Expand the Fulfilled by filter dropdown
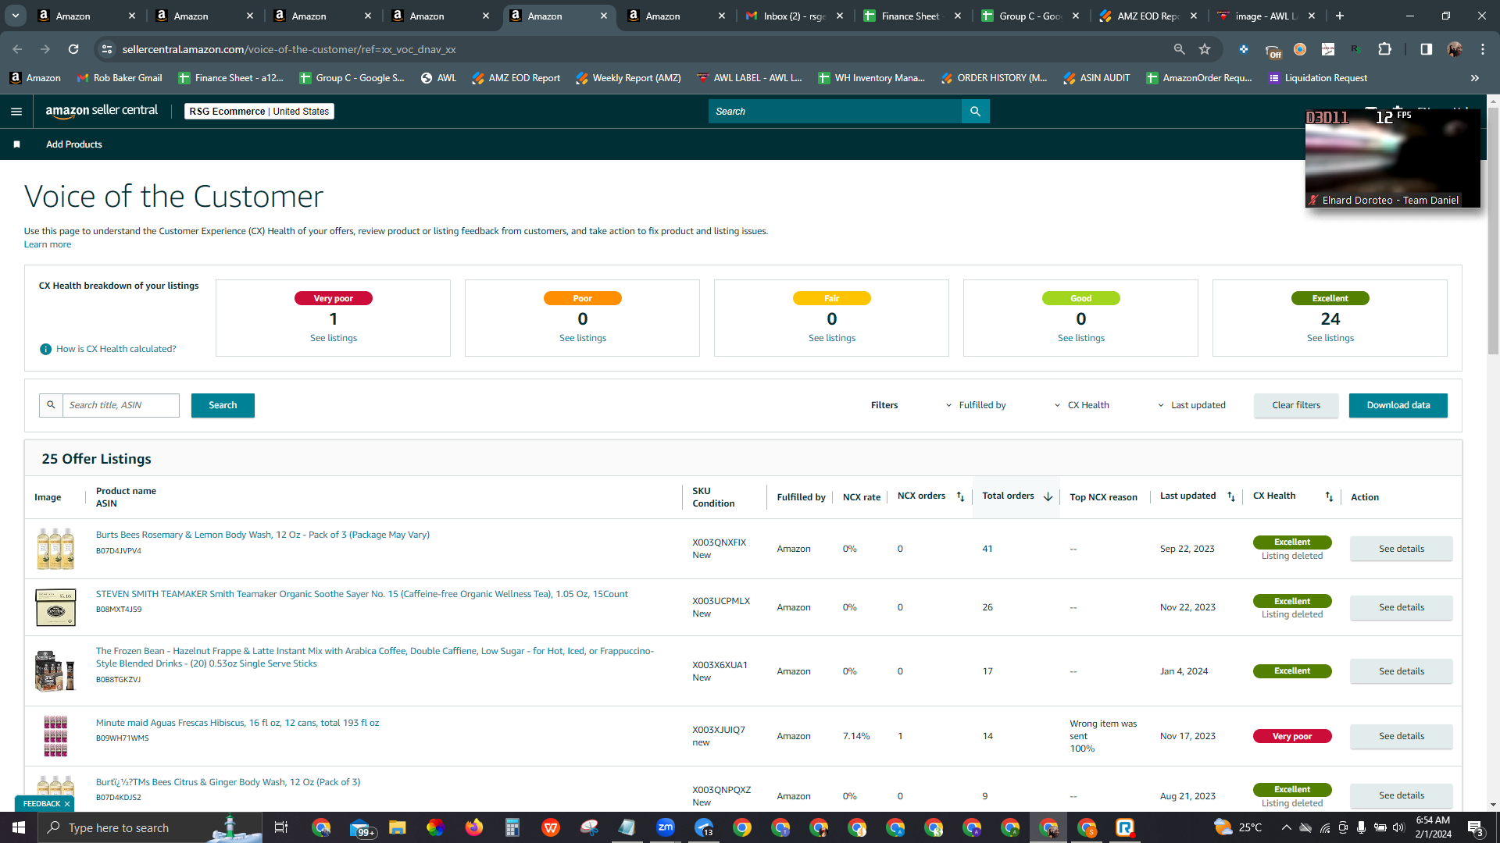The width and height of the screenshot is (1500, 843). 976,405
